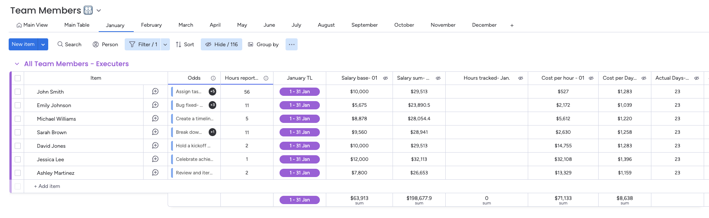Tick the checkbox for Emily Johnson
709x218 pixels.
pos(18,105)
